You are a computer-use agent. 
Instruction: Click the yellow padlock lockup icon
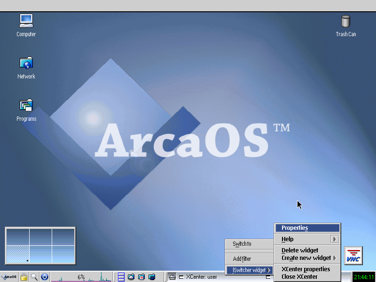click(24, 277)
